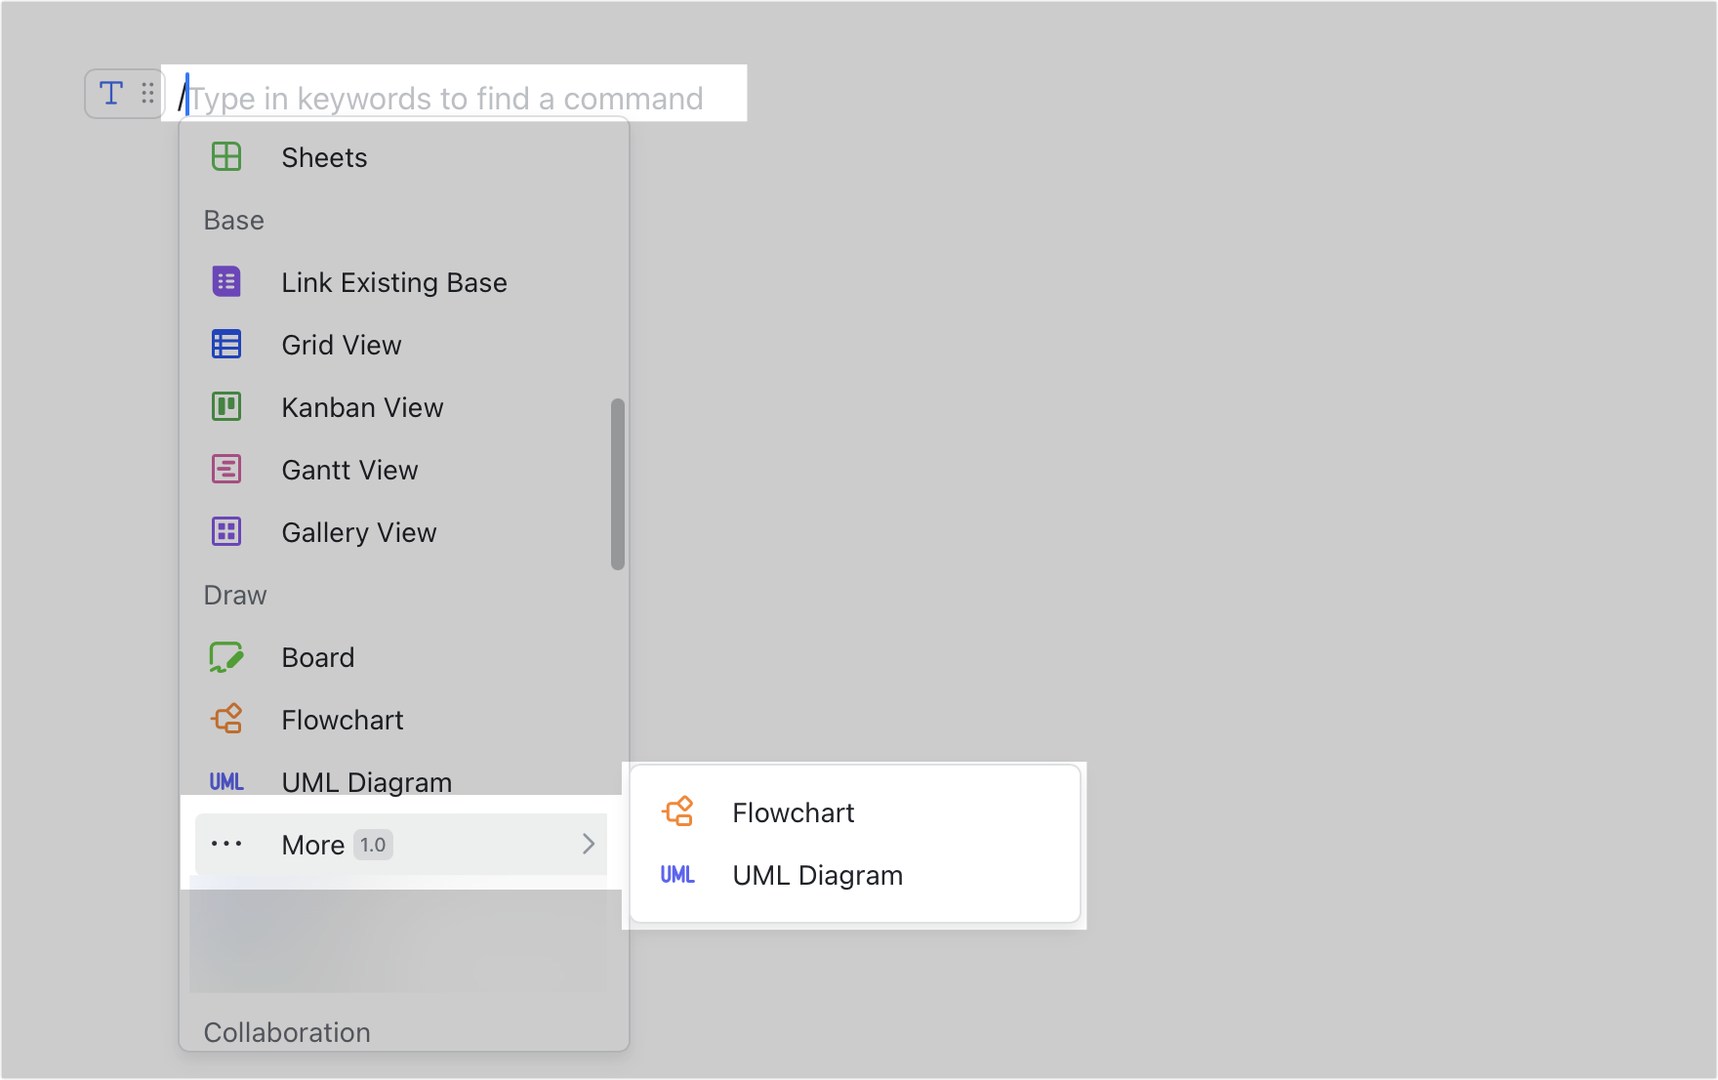Choose UML Diagram from the submenu

818,874
